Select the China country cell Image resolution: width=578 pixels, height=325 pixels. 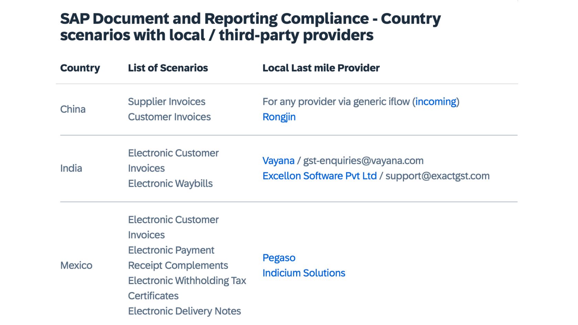[x=73, y=109]
